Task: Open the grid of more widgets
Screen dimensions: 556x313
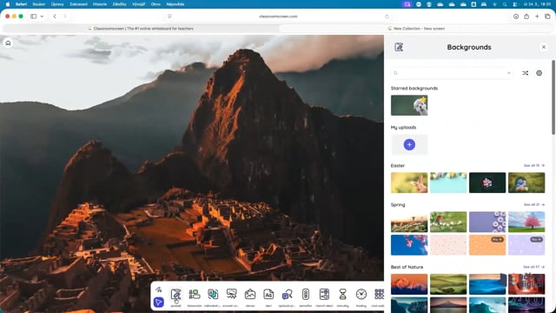Action: coord(379,295)
